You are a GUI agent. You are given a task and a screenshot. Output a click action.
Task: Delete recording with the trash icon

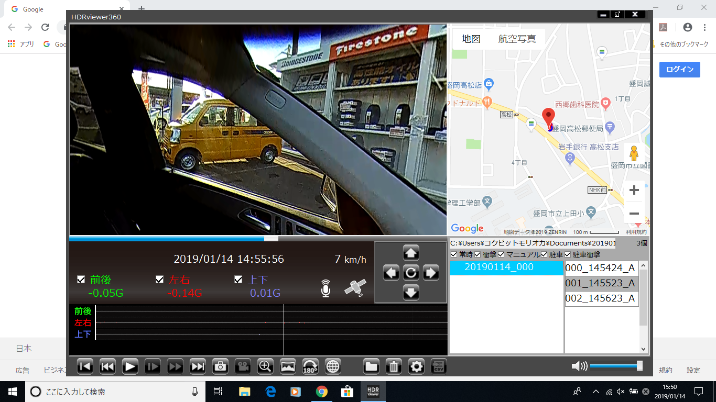[x=394, y=366]
